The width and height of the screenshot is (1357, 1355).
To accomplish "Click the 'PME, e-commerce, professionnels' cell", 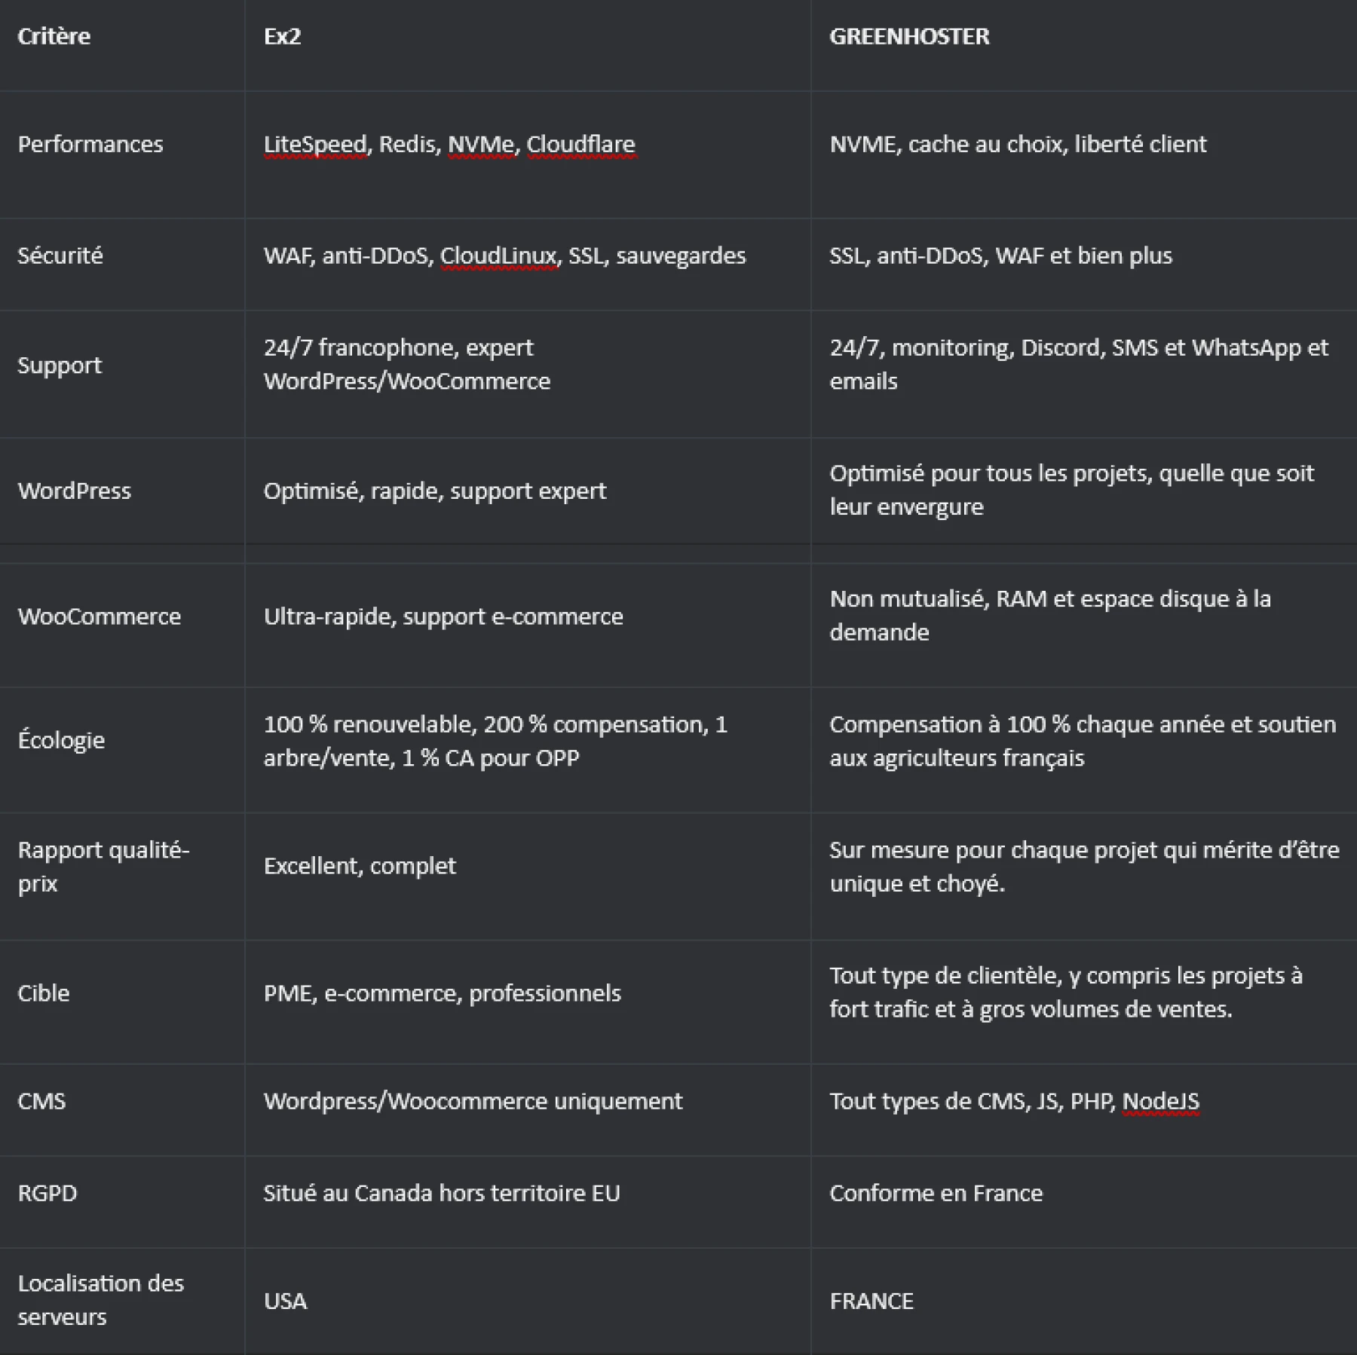I will [443, 993].
